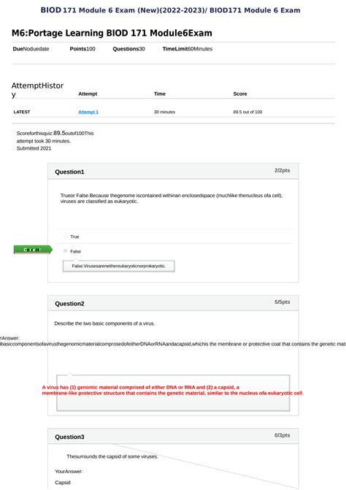346x490 pixels.
Task: Click the 0/3pts score label
Action: (x=282, y=435)
